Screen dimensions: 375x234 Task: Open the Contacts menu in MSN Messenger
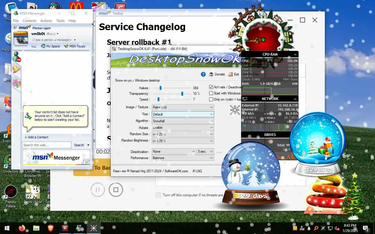tap(29, 21)
